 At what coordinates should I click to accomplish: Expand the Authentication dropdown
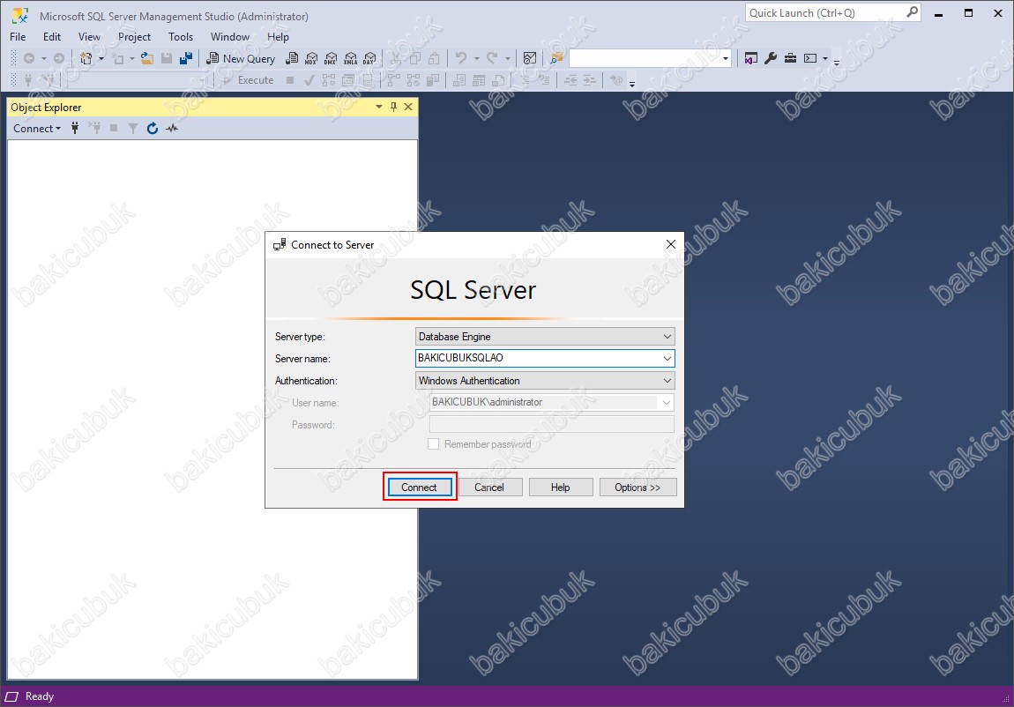click(667, 381)
